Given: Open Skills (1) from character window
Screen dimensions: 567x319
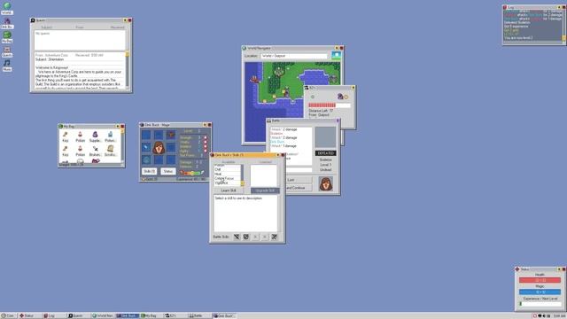Looking at the screenshot, I should 149,171.
